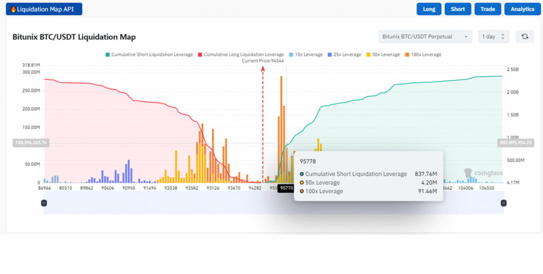Click the red Cumulative Long legend marker
Image resolution: width=543 pixels, height=274 pixels.
200,54
